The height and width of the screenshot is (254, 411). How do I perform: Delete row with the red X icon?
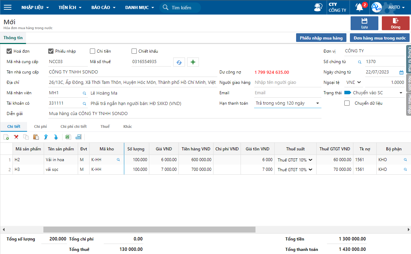pos(16,137)
